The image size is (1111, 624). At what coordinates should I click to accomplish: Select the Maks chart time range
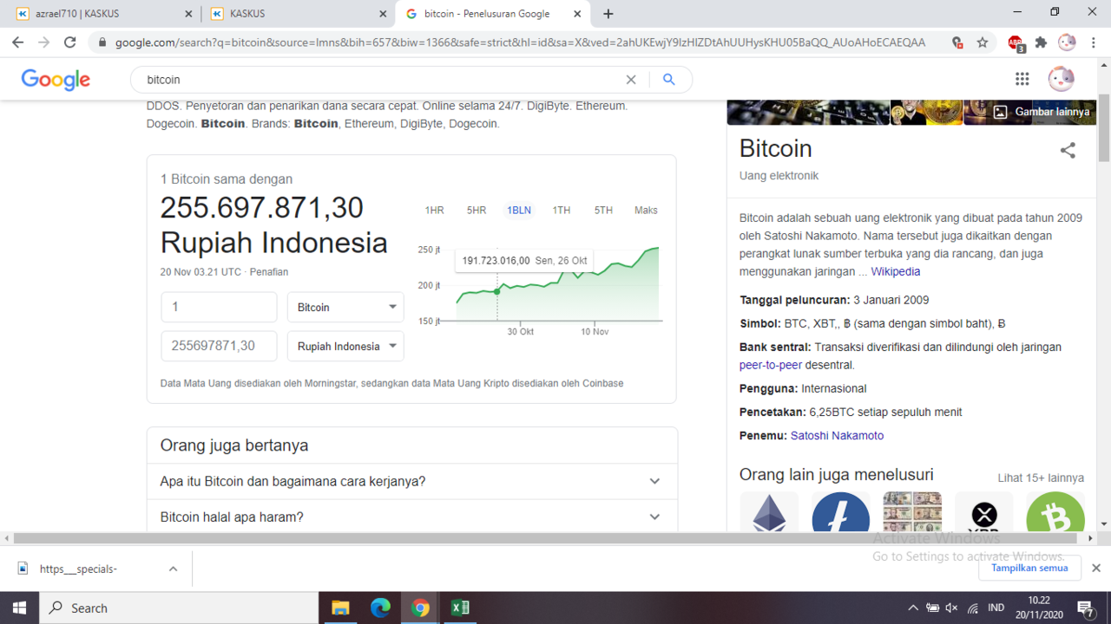646,210
